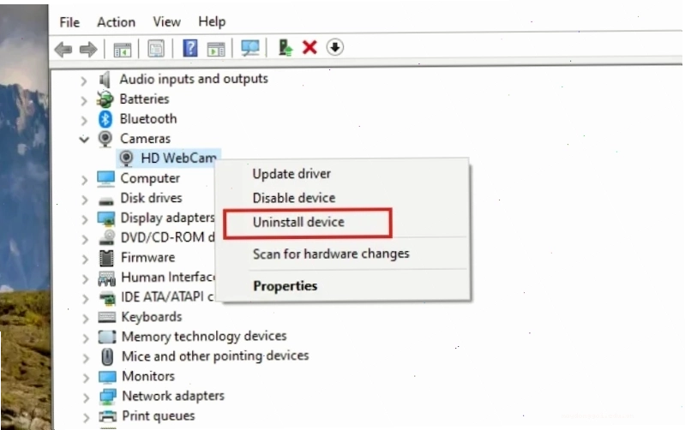685x430 pixels.
Task: Expand the Network adapters node
Action: 86,397
